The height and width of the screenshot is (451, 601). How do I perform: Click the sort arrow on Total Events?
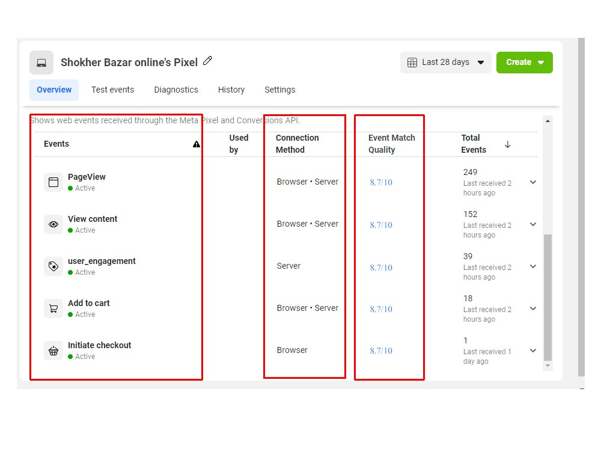pos(507,144)
